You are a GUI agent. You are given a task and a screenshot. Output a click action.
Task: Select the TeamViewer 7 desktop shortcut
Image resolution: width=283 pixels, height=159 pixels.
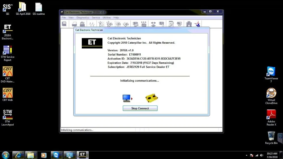pyautogui.click(x=271, y=75)
